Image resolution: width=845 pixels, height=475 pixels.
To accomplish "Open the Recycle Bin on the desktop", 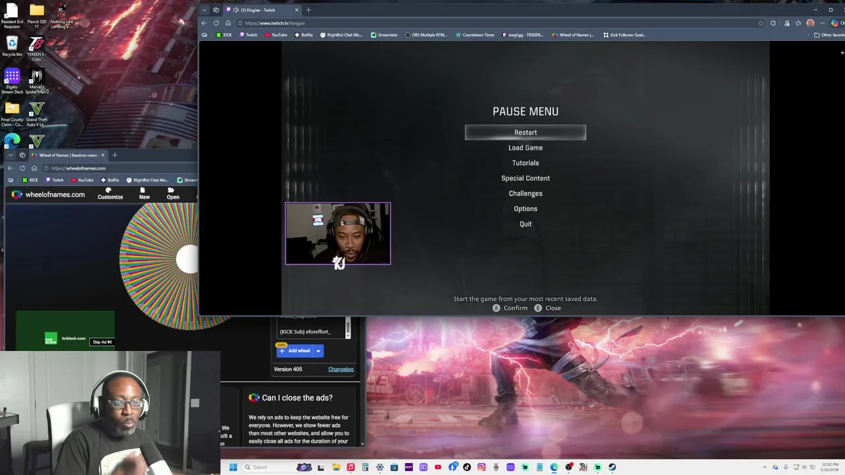I will coord(12,46).
